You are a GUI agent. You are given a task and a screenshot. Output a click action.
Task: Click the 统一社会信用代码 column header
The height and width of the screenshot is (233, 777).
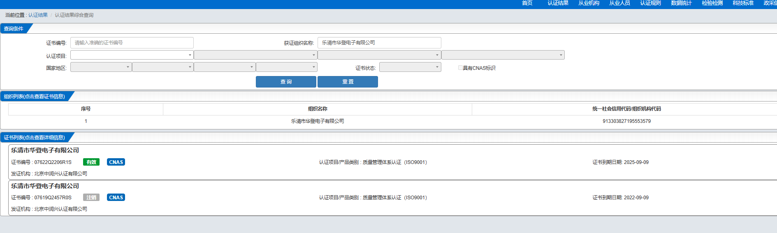[x=626, y=109]
